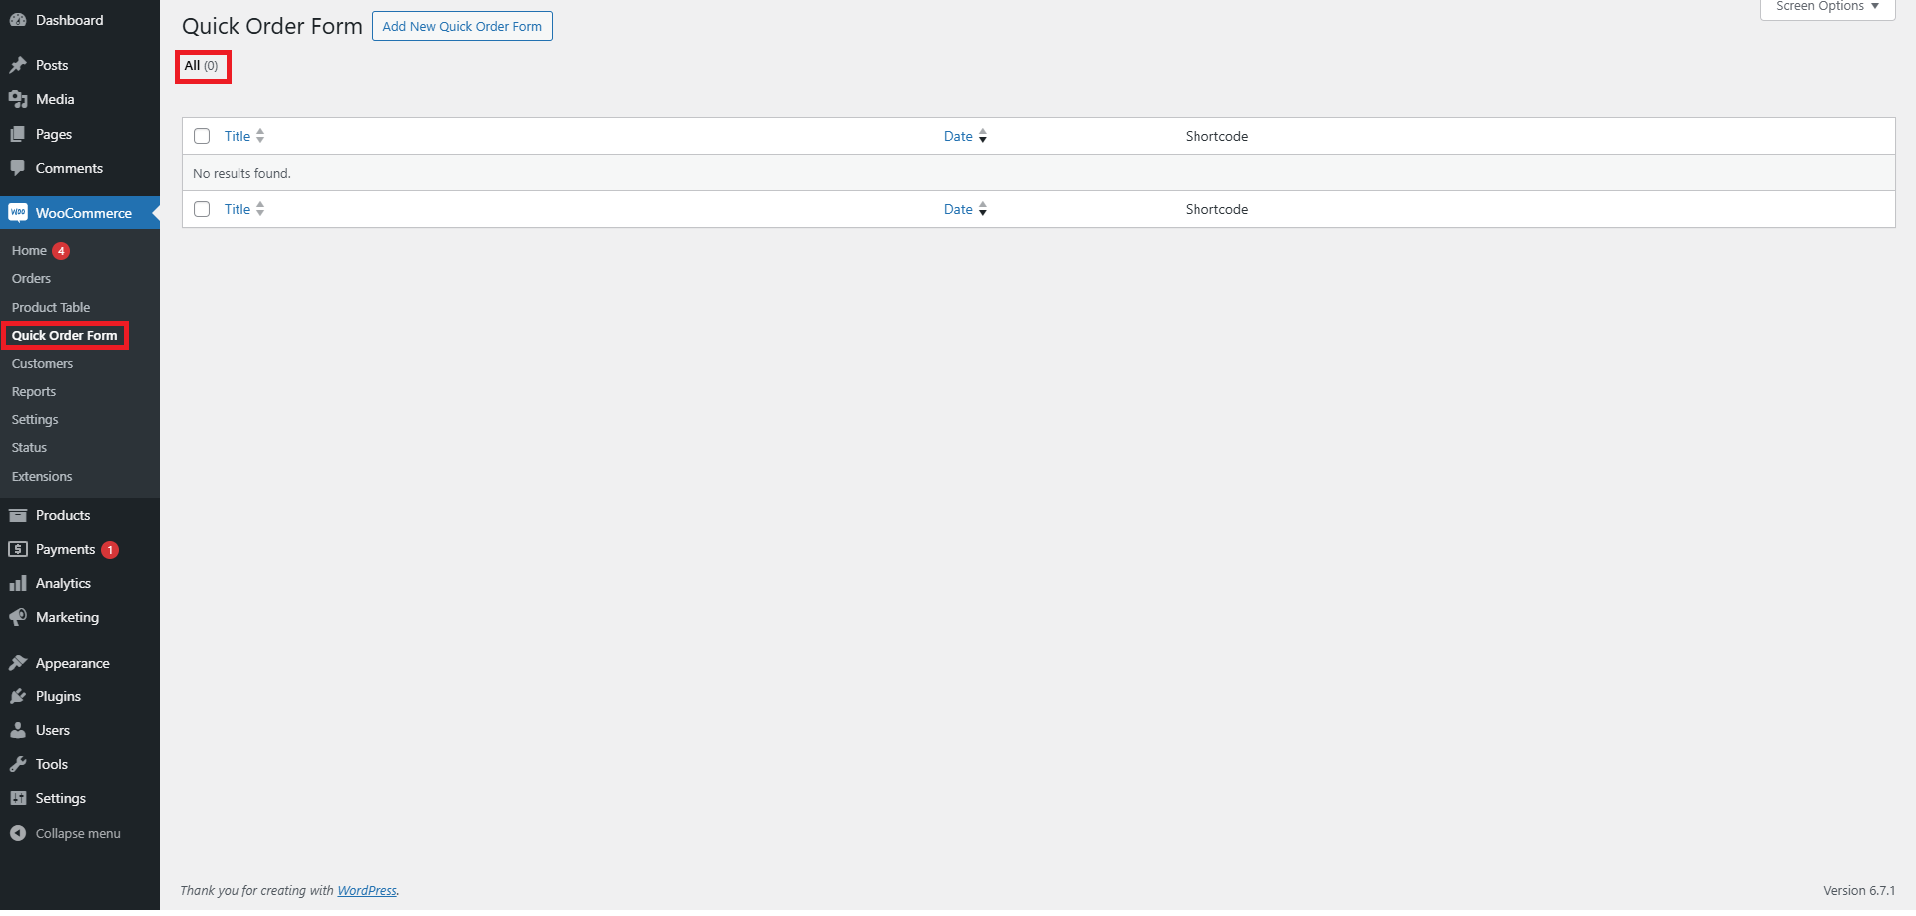Click the Products archive icon

point(18,515)
